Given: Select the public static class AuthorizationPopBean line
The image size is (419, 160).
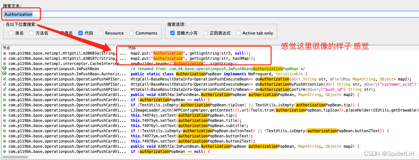Looking at the screenshot, I should 219,74.
